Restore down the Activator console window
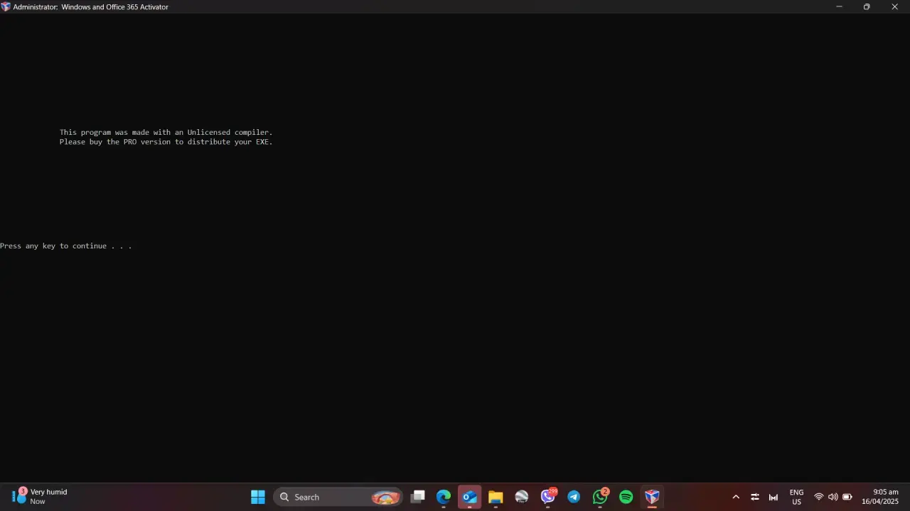This screenshot has width=910, height=511. (867, 6)
